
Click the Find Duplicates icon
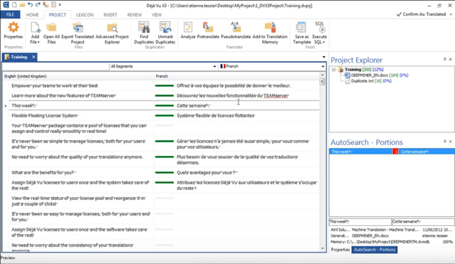[144, 27]
